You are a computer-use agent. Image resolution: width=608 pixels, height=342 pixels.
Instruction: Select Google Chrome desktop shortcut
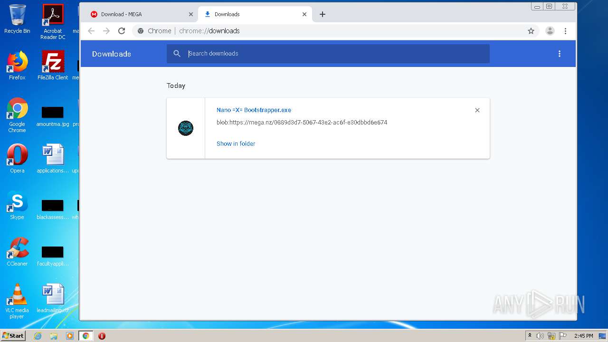[17, 115]
